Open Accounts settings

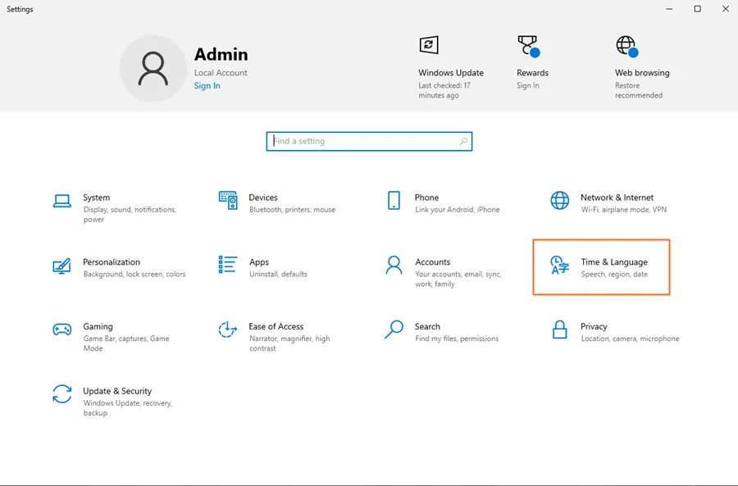(433, 267)
